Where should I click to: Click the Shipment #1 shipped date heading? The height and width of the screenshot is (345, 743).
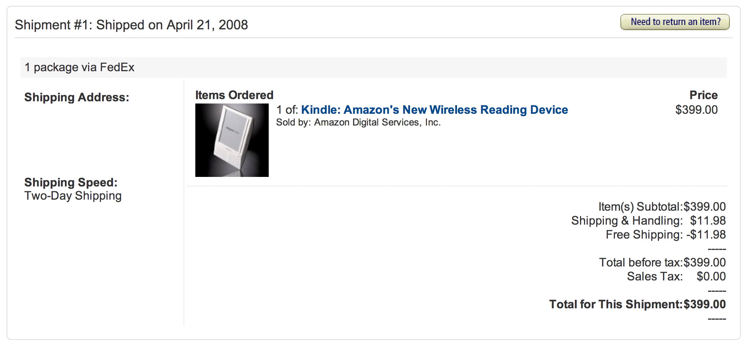coord(131,25)
